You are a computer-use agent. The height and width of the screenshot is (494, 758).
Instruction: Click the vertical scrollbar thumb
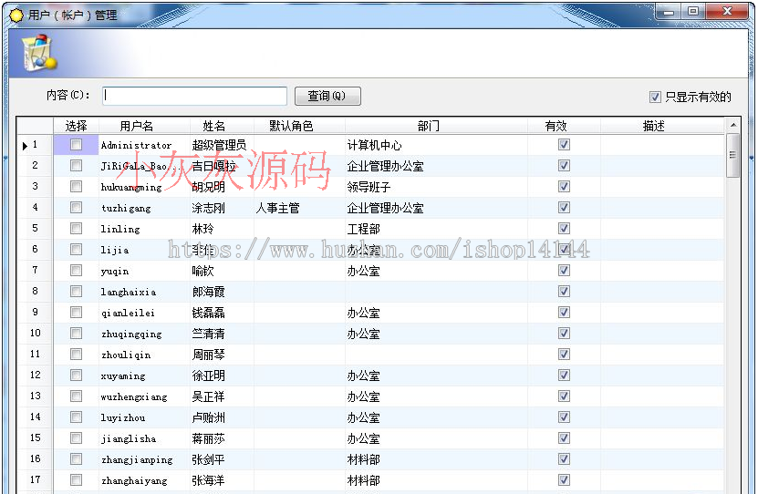tap(732, 156)
